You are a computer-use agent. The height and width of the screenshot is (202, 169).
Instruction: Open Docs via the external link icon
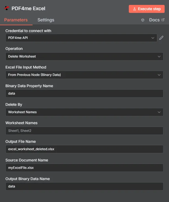point(163,20)
